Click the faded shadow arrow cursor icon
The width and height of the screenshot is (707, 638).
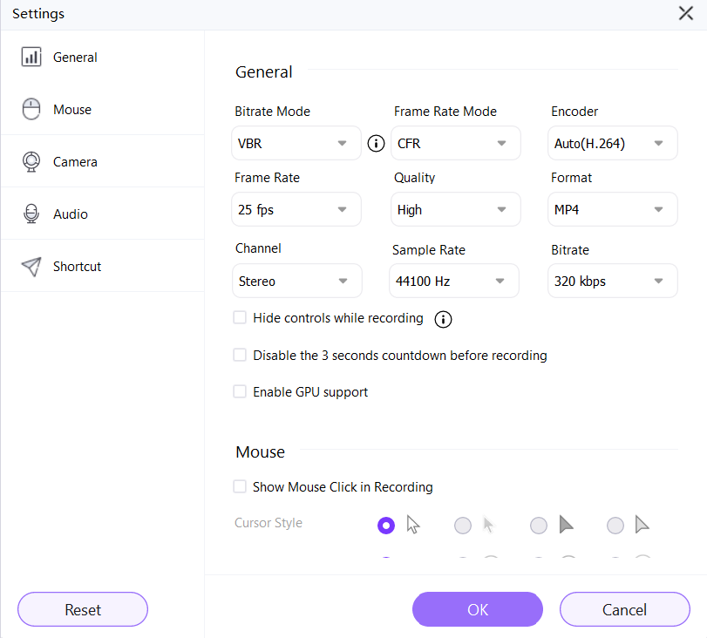point(489,525)
